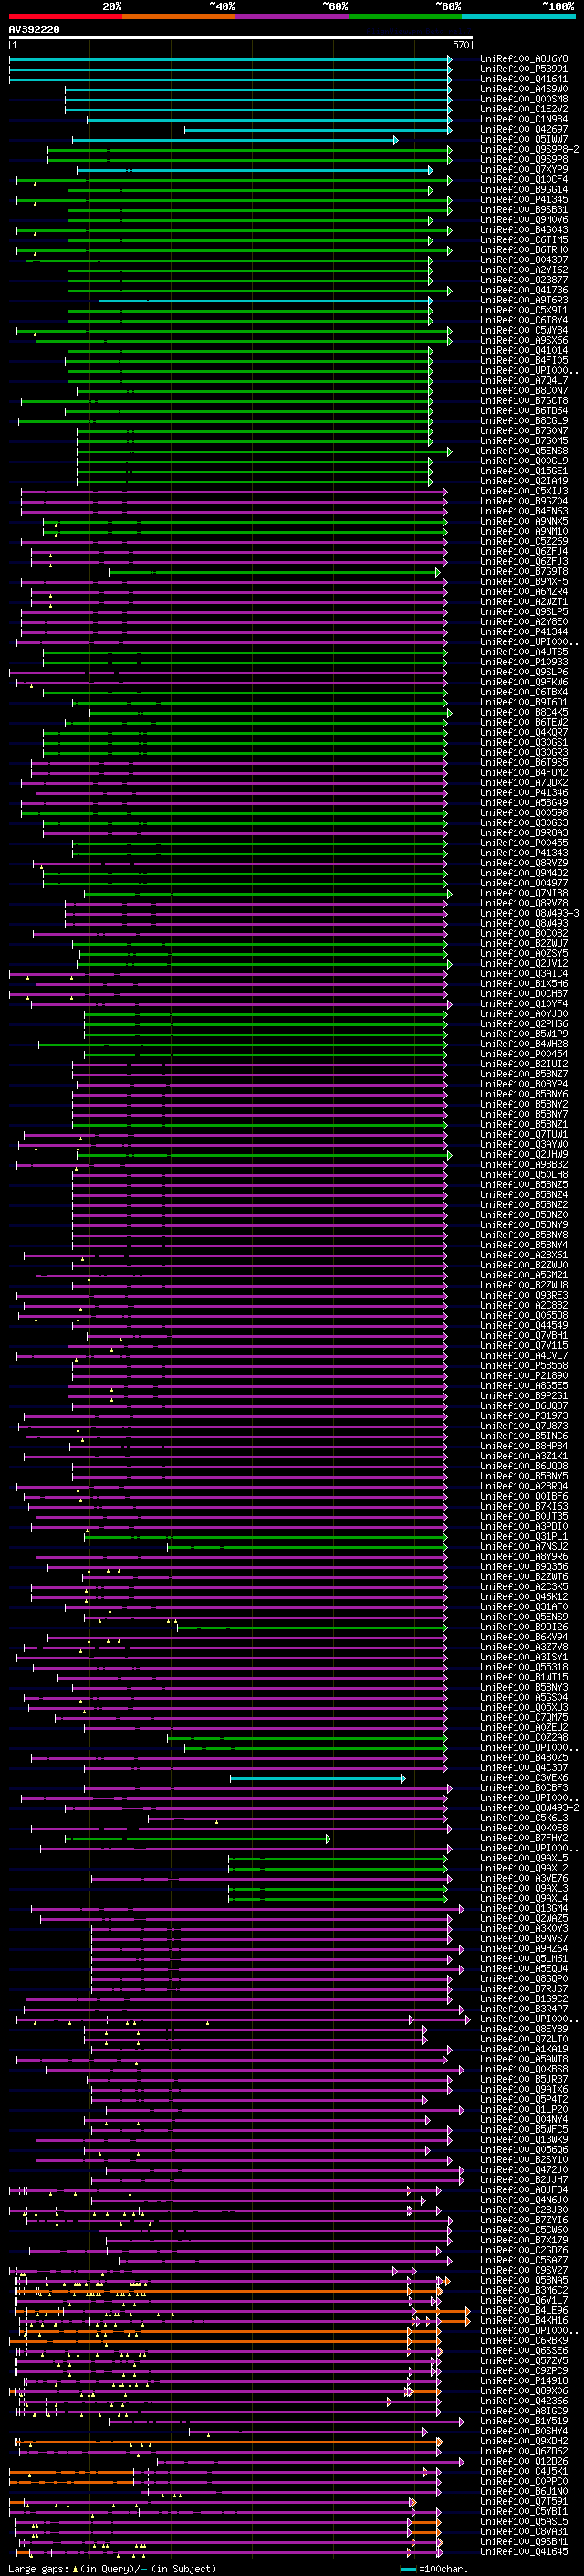Select the UniRef100_Q10YF4 label
The image size is (584, 2576).
click(524, 1004)
